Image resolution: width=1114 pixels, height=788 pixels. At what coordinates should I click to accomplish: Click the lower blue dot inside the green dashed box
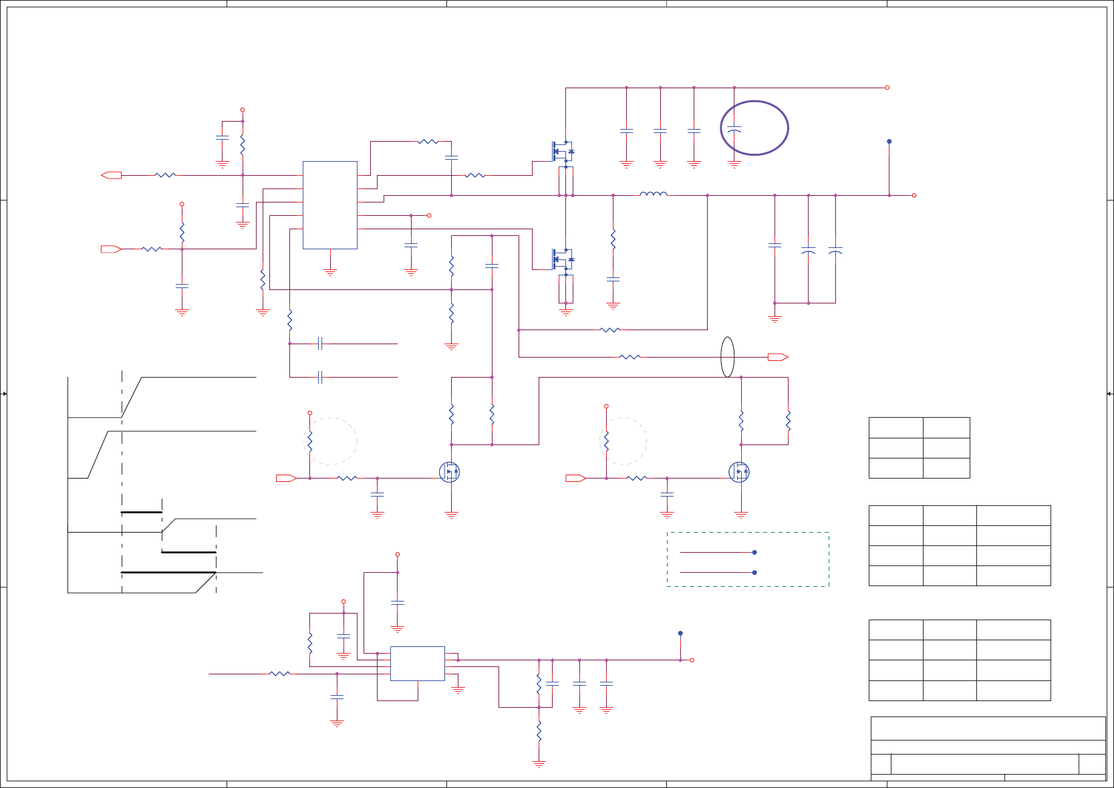click(x=754, y=573)
